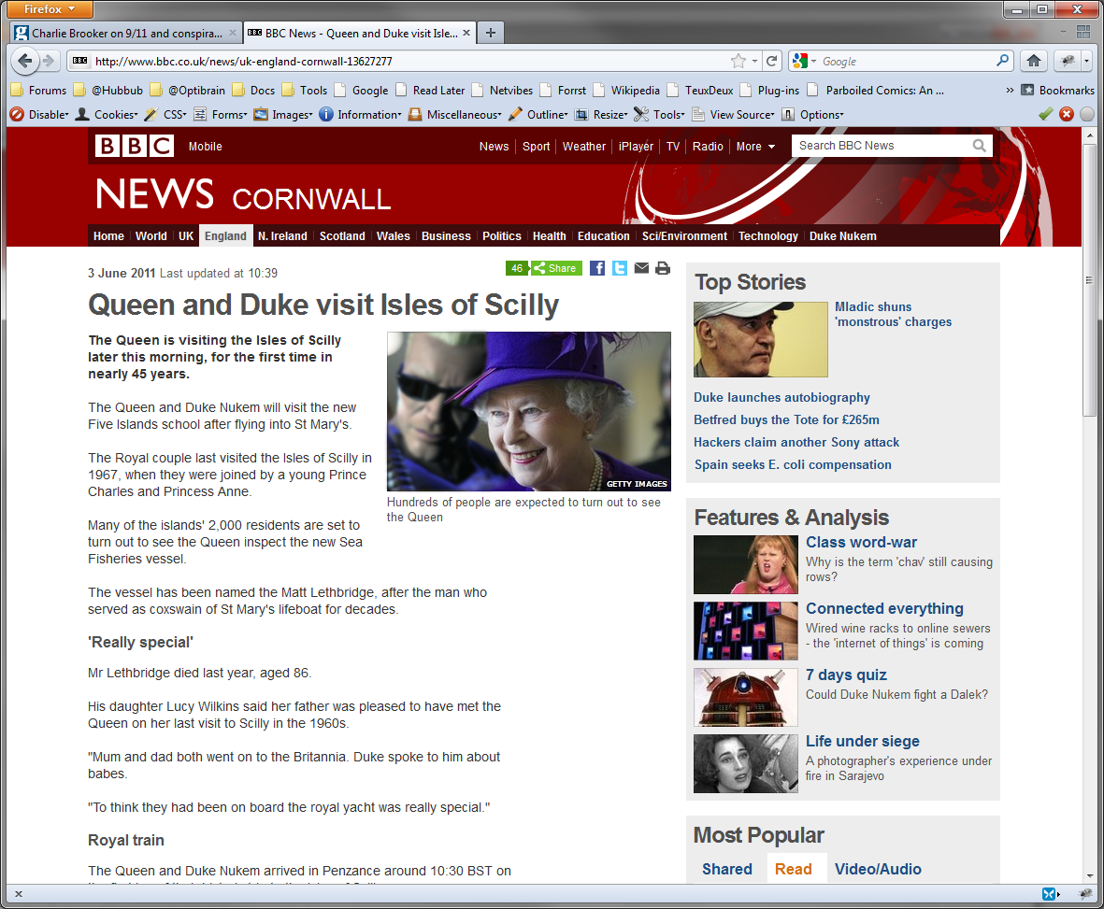Open tab groups icon
Image resolution: width=1104 pixels, height=909 pixels.
(1083, 32)
